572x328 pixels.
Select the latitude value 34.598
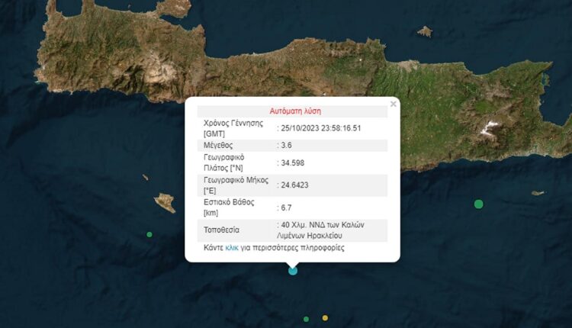[292, 162]
